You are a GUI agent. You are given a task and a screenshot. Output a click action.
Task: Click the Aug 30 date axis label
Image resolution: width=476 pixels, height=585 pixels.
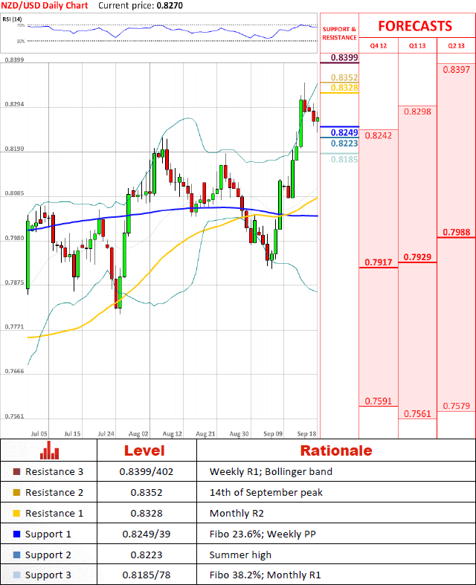click(x=239, y=434)
